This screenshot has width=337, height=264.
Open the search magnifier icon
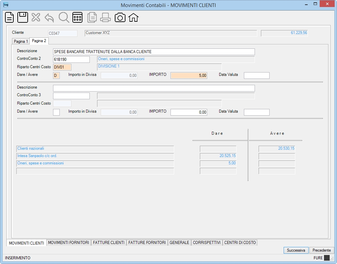coord(64,17)
